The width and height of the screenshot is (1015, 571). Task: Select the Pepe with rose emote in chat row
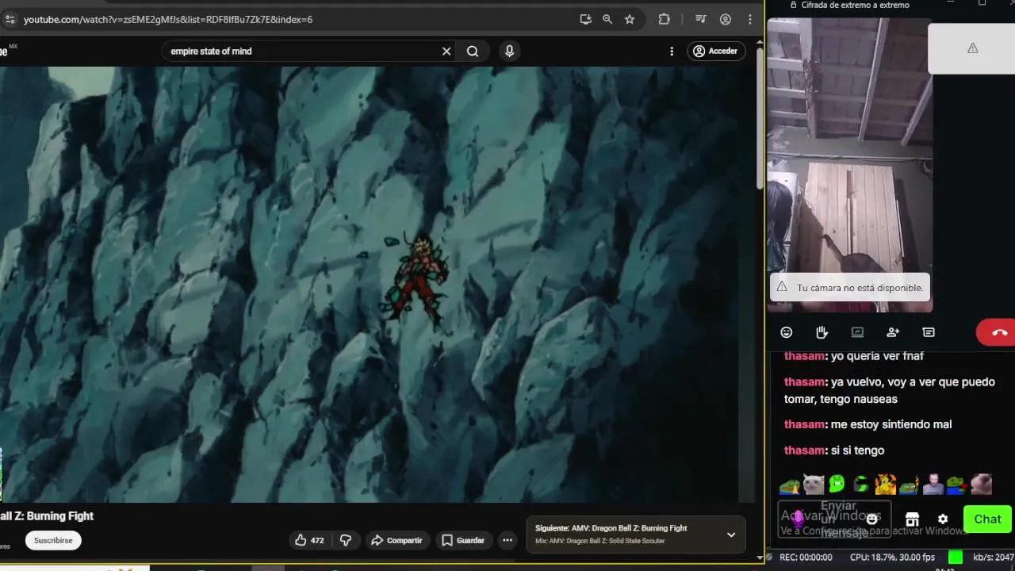point(957,484)
